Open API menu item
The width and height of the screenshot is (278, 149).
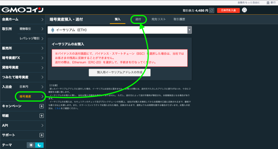point(23,125)
